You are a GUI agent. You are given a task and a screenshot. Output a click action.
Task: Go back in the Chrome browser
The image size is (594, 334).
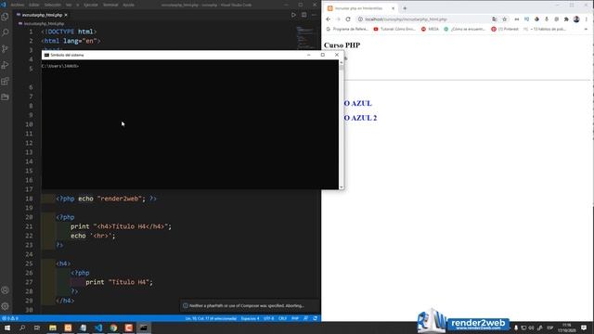[x=328, y=19]
